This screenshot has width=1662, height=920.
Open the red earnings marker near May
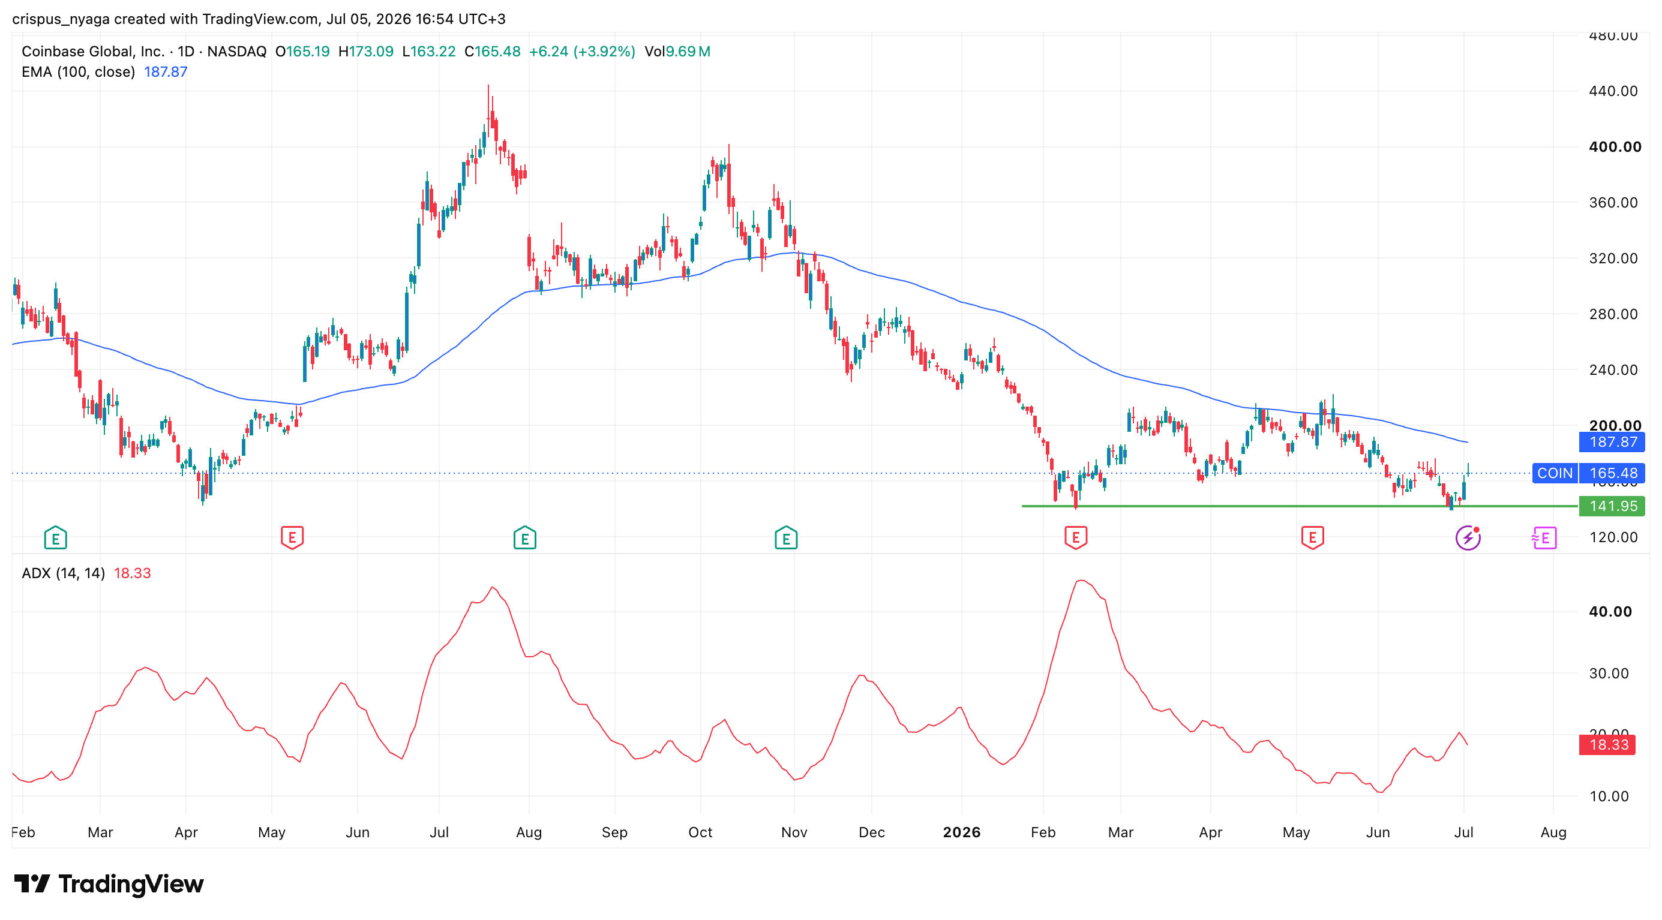[x=292, y=538]
